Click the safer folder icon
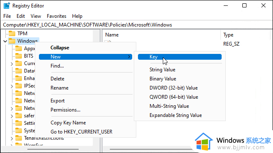Image resolution: width=273 pixels, height=153 pixels. (19, 116)
